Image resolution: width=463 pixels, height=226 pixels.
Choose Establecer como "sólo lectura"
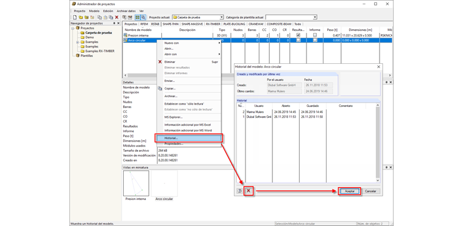189,104
